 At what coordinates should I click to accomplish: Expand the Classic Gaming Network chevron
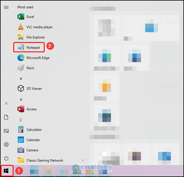point(83,160)
